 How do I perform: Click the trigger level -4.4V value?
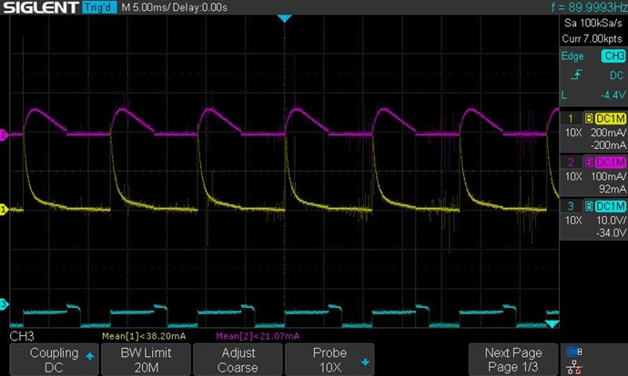(613, 95)
